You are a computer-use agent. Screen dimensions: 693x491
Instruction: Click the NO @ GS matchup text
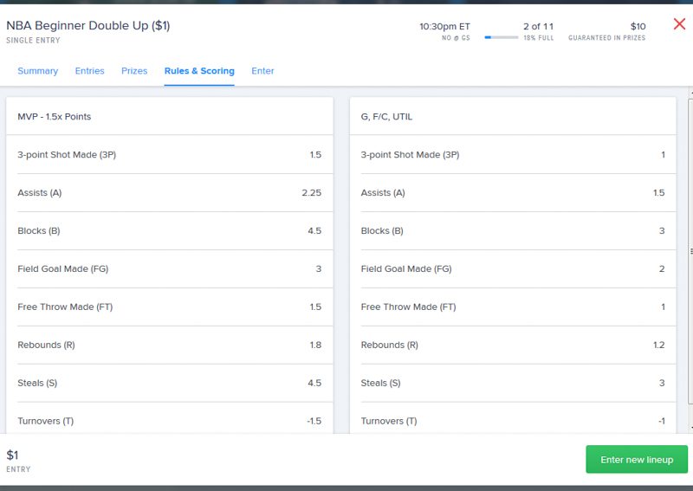pos(456,38)
